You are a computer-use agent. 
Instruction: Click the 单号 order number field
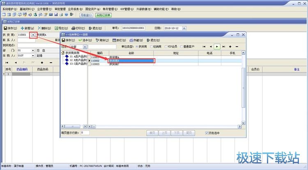(133, 28)
